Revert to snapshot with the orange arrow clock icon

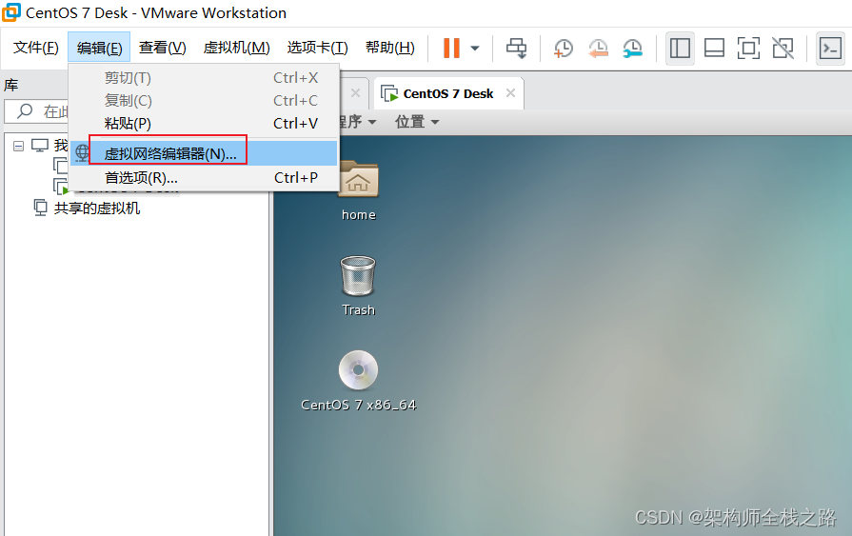[x=598, y=48]
